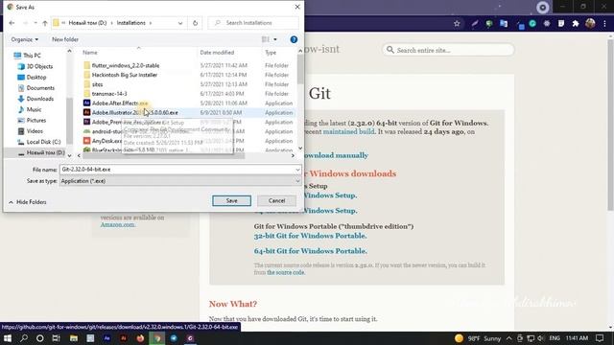Switch to Chrome in the taskbar
The image size is (614, 345).
(x=157, y=338)
